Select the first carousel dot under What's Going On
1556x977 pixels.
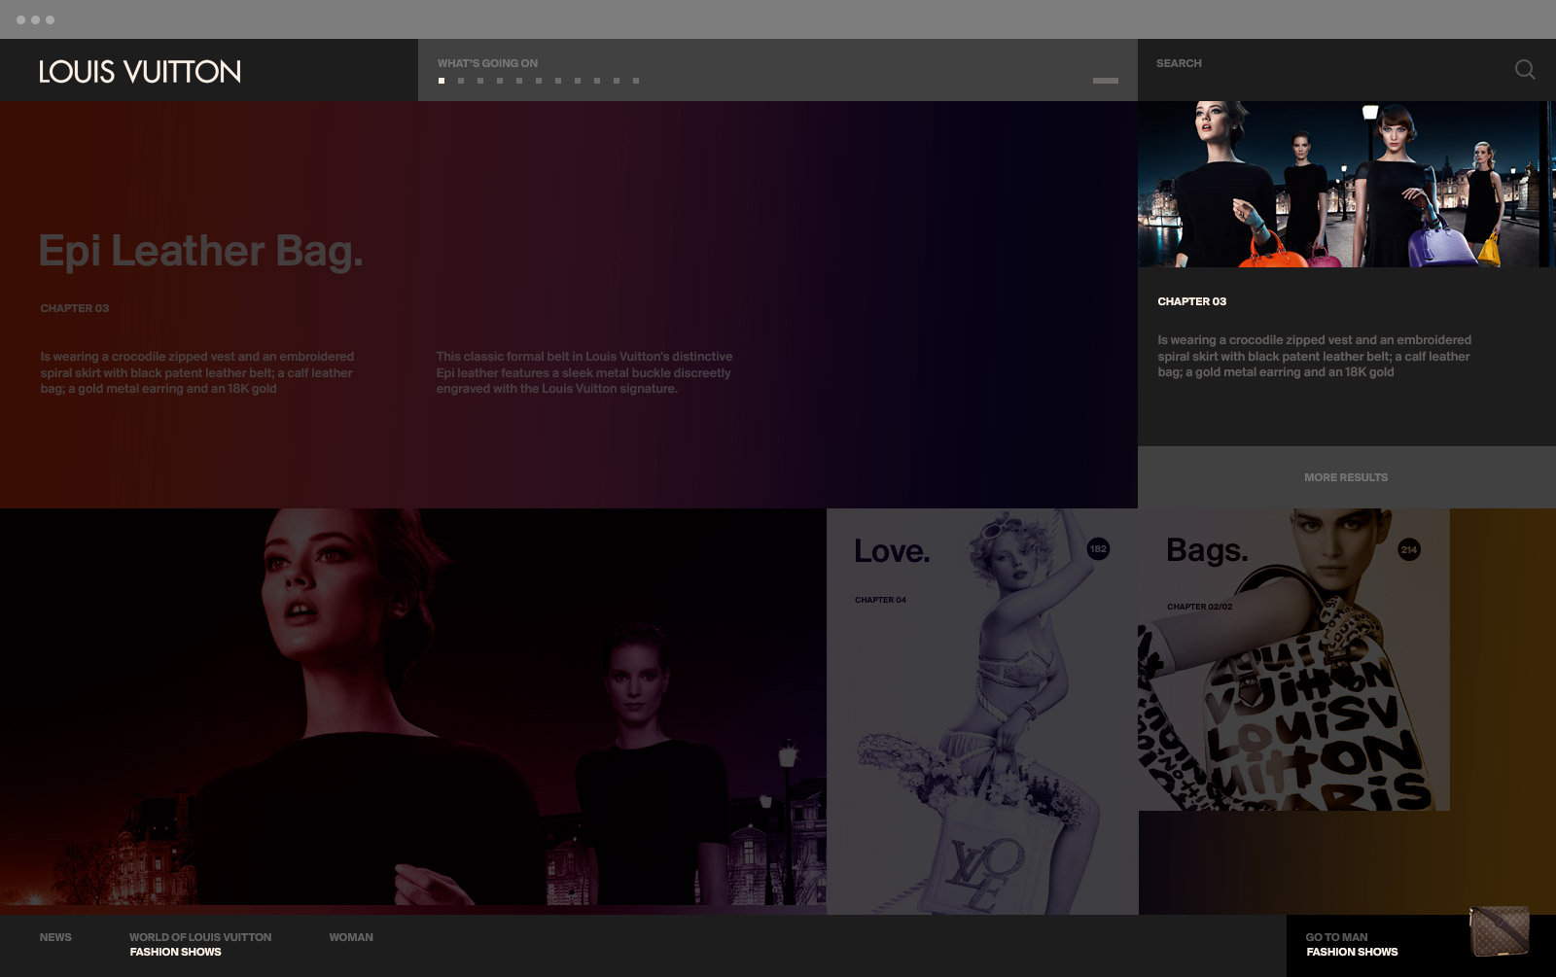(442, 81)
